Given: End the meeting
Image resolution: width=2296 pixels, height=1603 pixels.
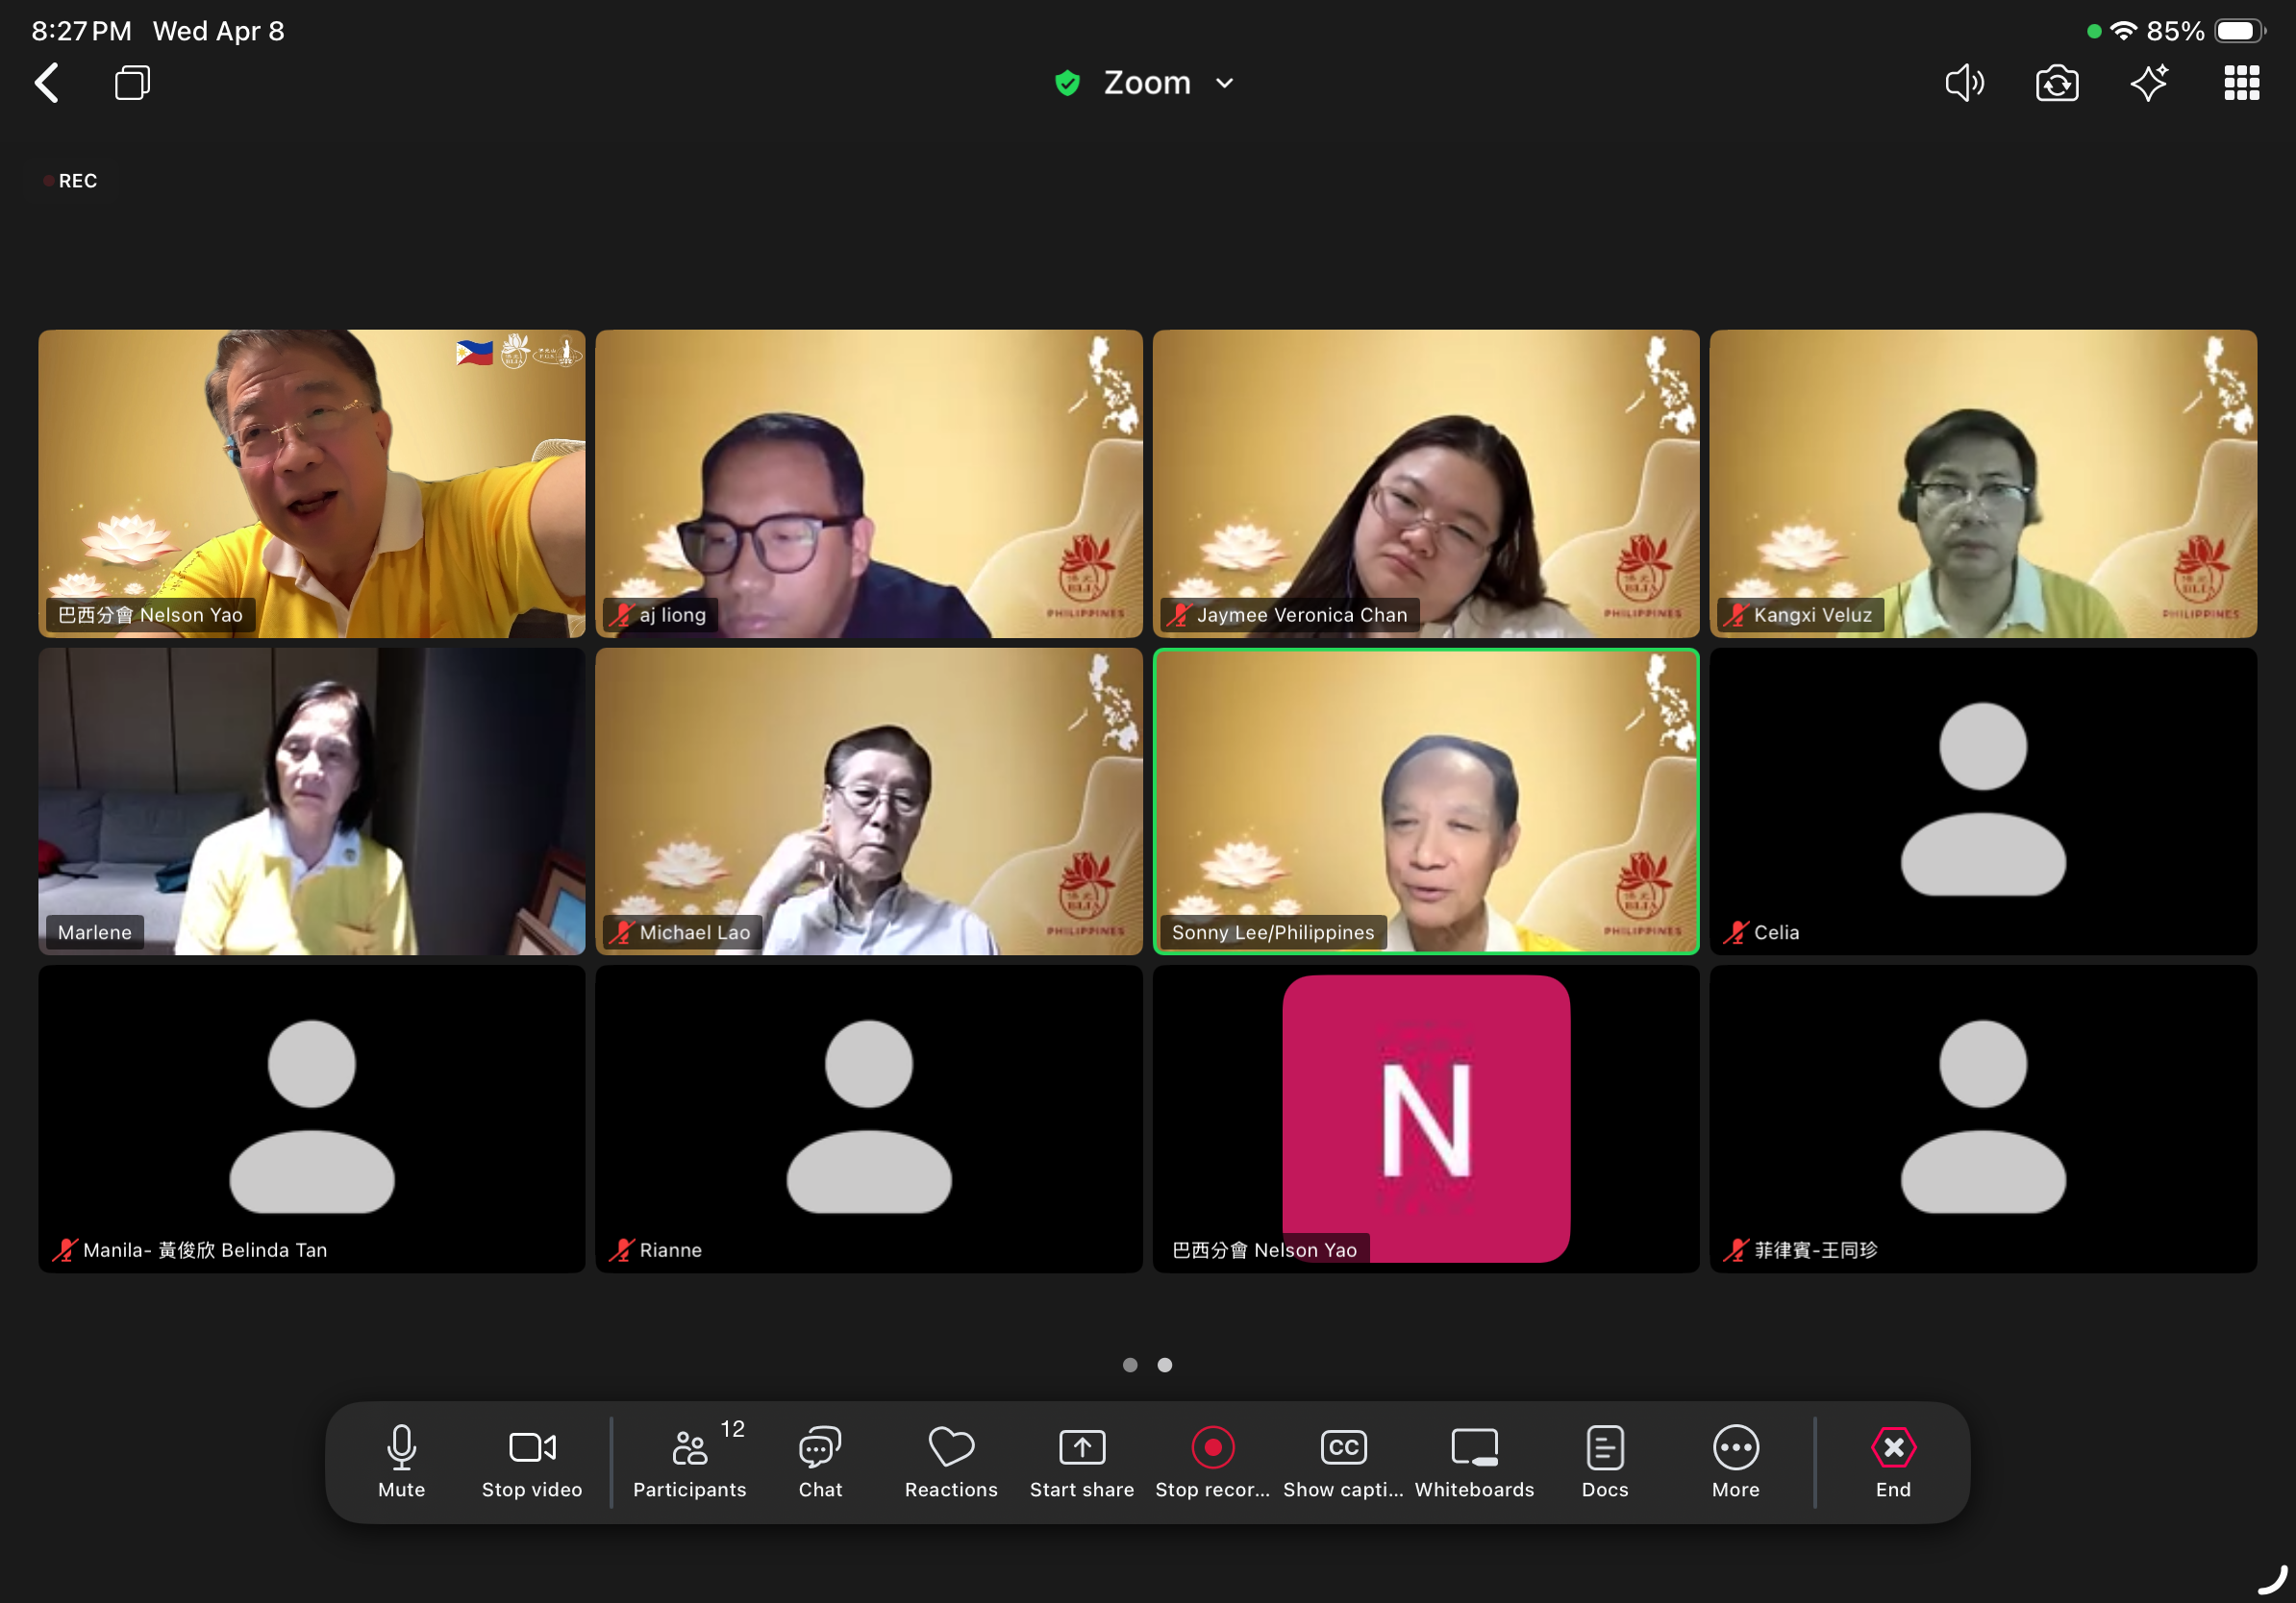Looking at the screenshot, I should [x=1892, y=1460].
